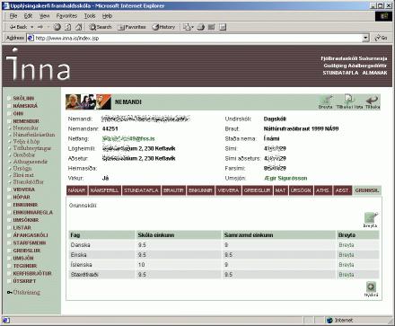This screenshot has width=395, height=326.
Task: Click the Breyta edit icon in the Nemandi header
Action: (325, 101)
